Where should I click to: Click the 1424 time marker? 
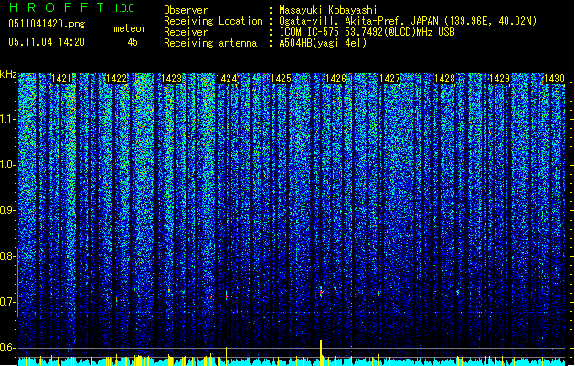click(x=226, y=79)
